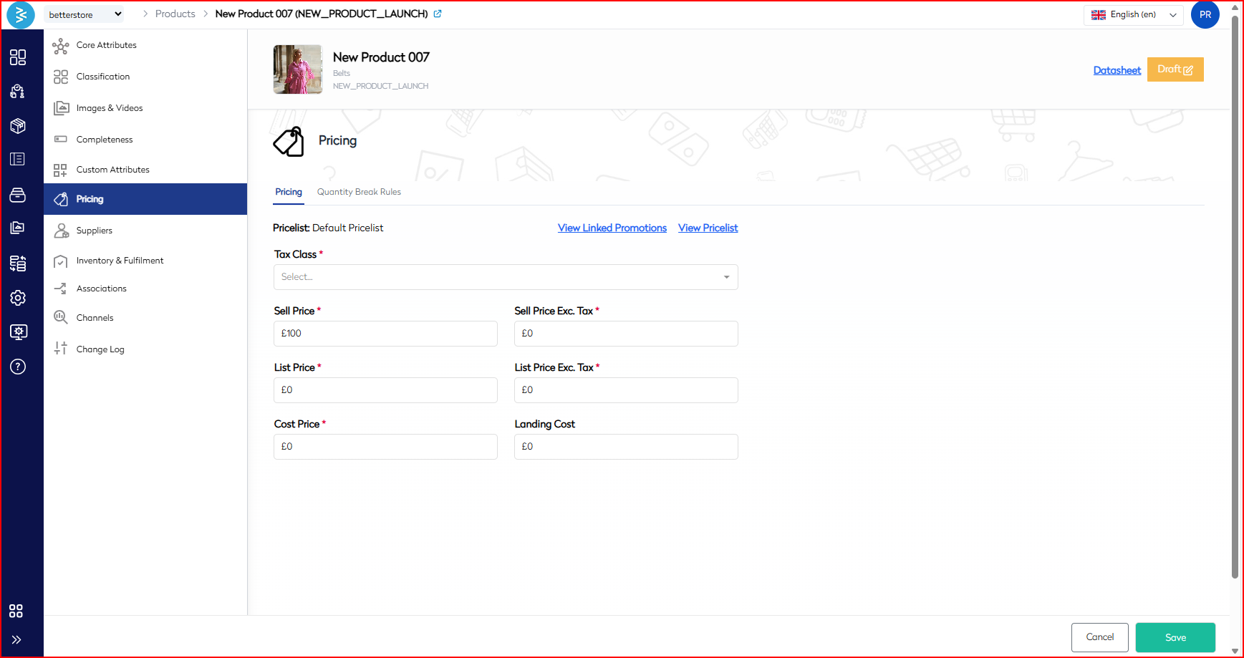Open Inventory & Fulfilment section
Viewport: 1244px width, 658px height.
(120, 261)
